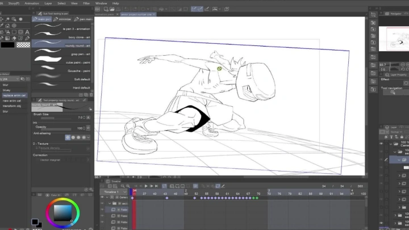Open the Filter menu
The image size is (409, 230).
point(86,3)
